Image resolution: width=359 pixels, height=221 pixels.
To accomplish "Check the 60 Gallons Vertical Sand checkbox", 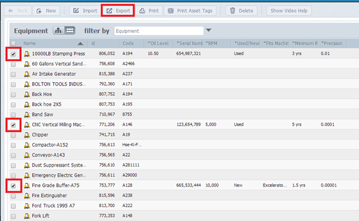I will click(13, 64).
